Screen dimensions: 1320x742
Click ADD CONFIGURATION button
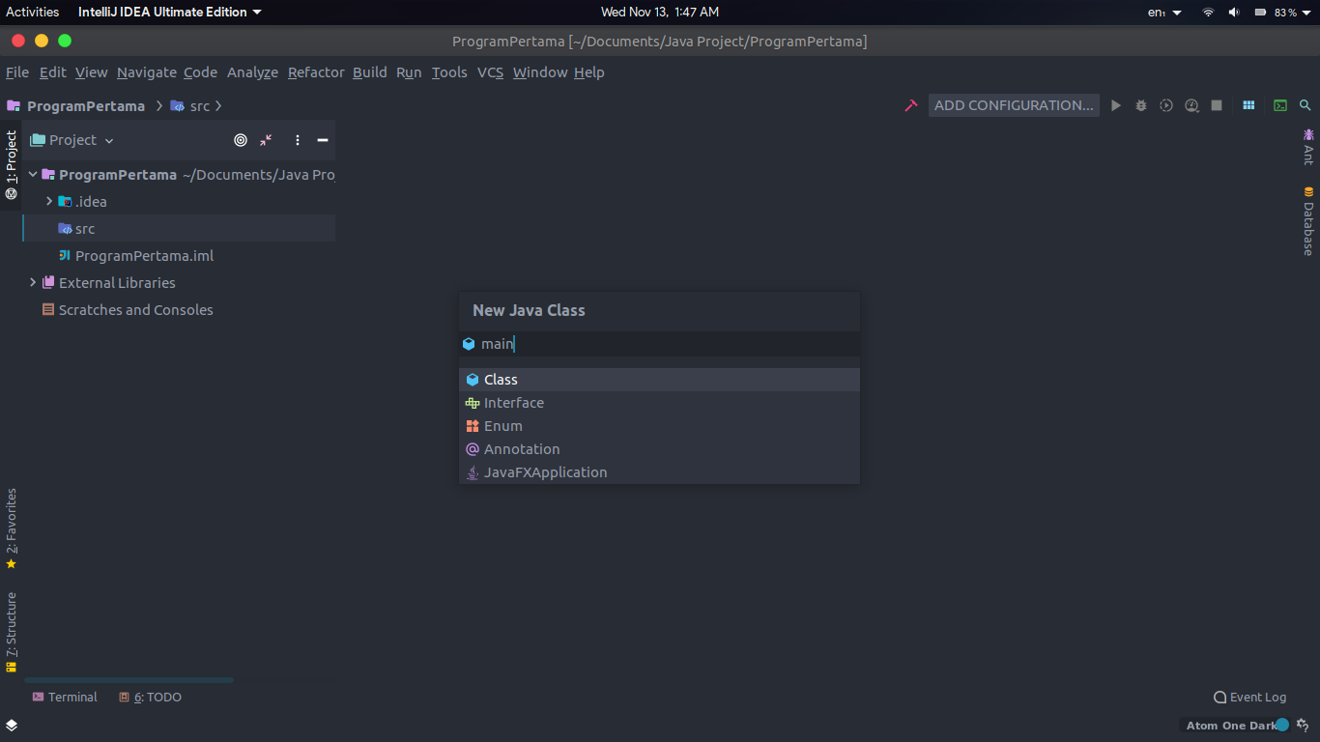pyautogui.click(x=1014, y=105)
